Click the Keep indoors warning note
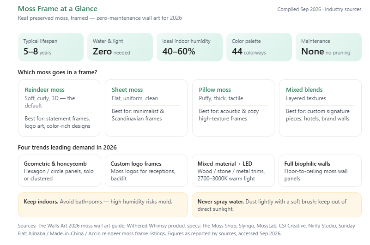370x245 pixels. pyautogui.click(x=103, y=205)
